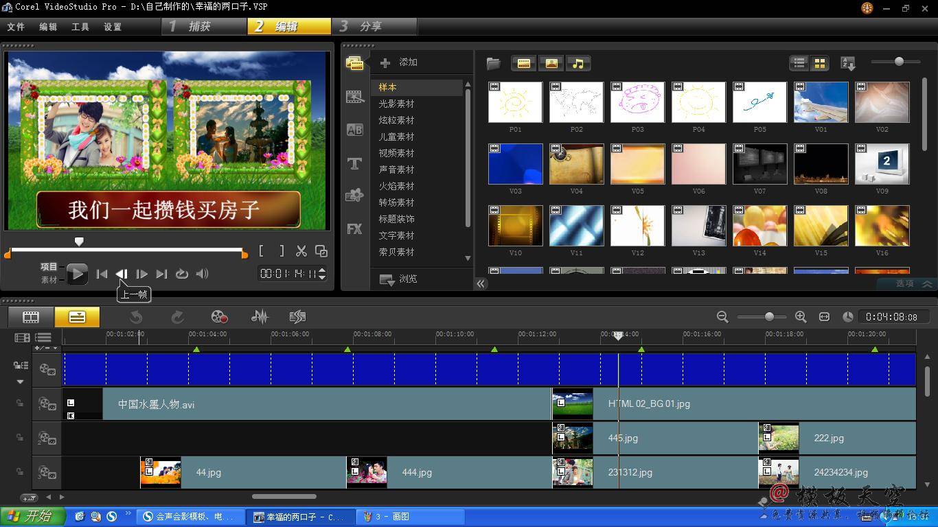The image size is (938, 527).
Task: Open the +/- chapter point menu
Action: 47,349
